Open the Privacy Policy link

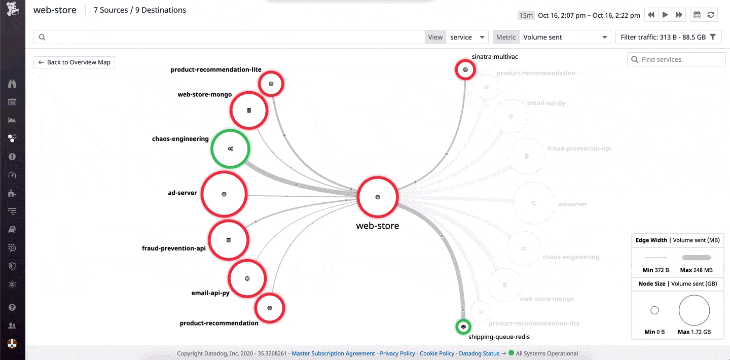pos(397,353)
